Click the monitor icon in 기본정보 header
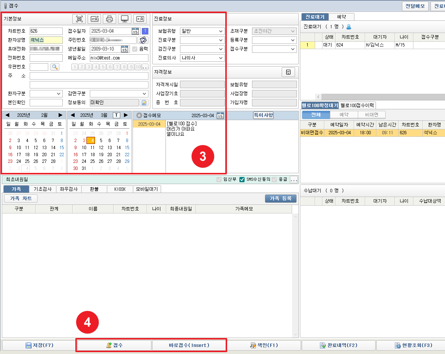The height and width of the screenshot is (354, 445). [x=125, y=19]
